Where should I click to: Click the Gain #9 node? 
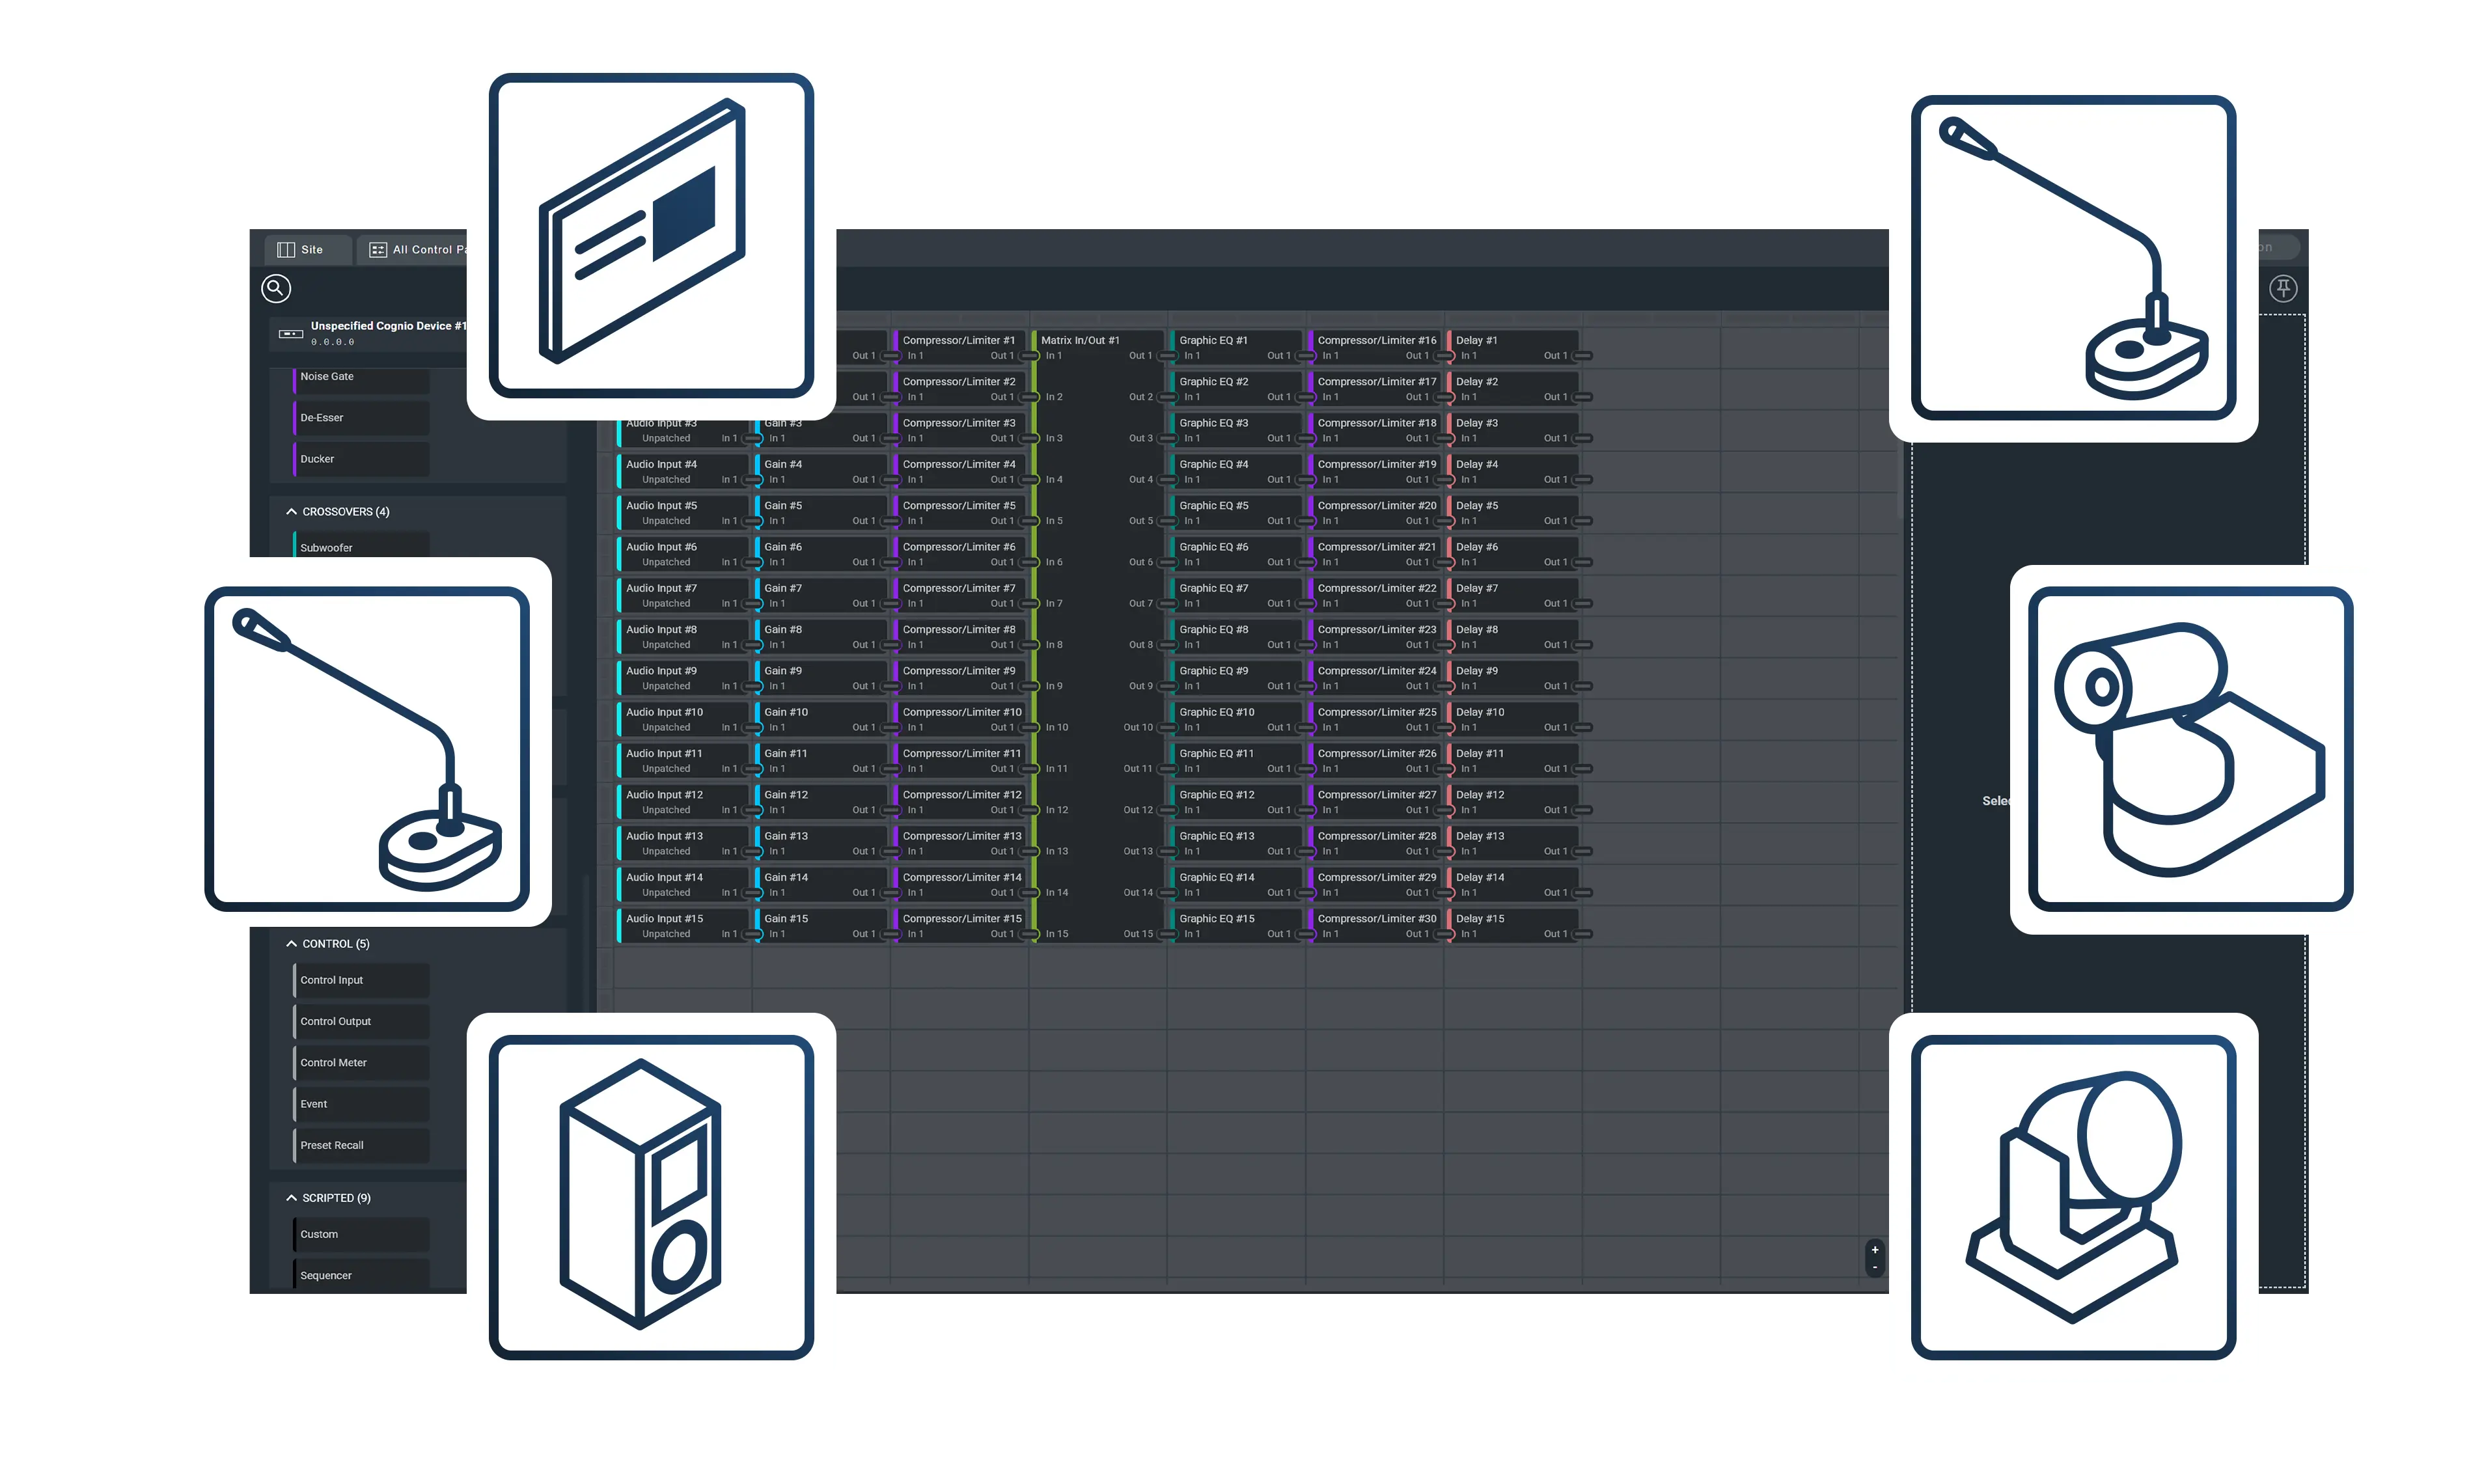(x=821, y=678)
